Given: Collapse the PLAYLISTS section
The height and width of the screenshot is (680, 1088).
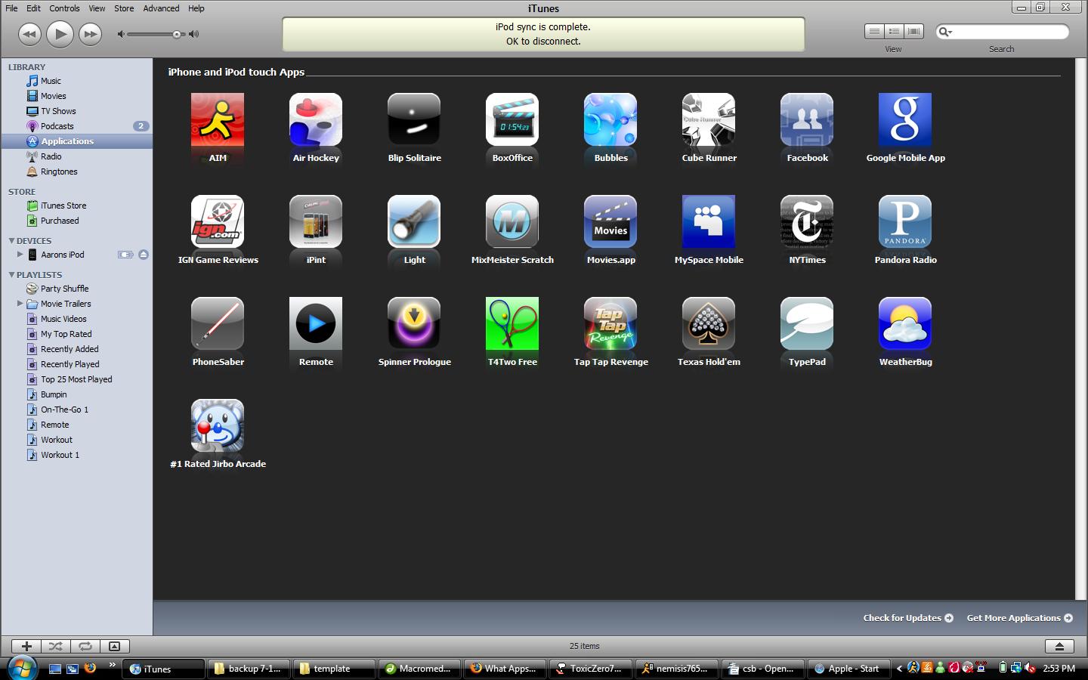Looking at the screenshot, I should [11, 274].
